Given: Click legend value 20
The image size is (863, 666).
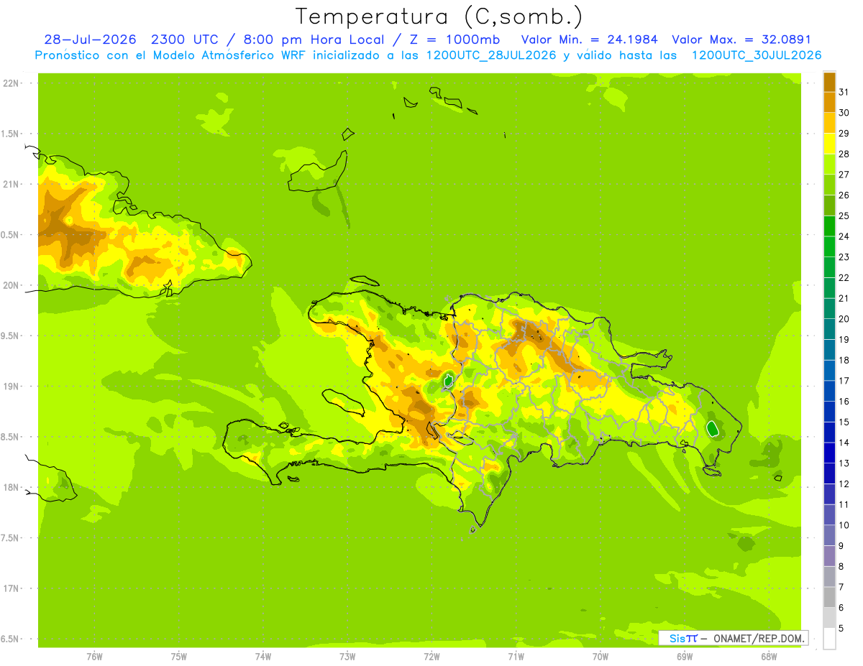Looking at the screenshot, I should (x=844, y=319).
